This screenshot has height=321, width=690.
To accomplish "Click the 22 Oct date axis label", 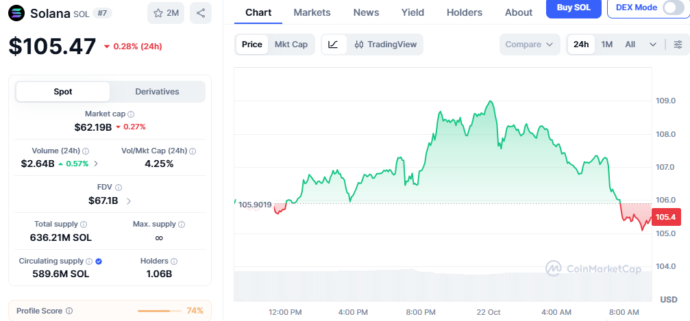I will pyautogui.click(x=489, y=312).
